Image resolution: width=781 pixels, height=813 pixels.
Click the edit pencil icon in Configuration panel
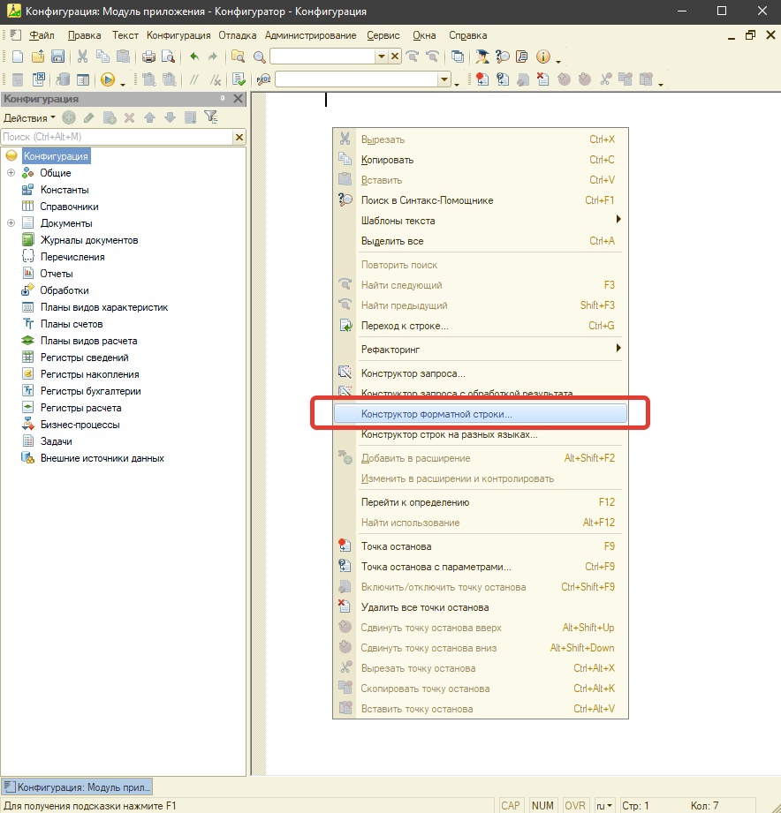point(88,117)
